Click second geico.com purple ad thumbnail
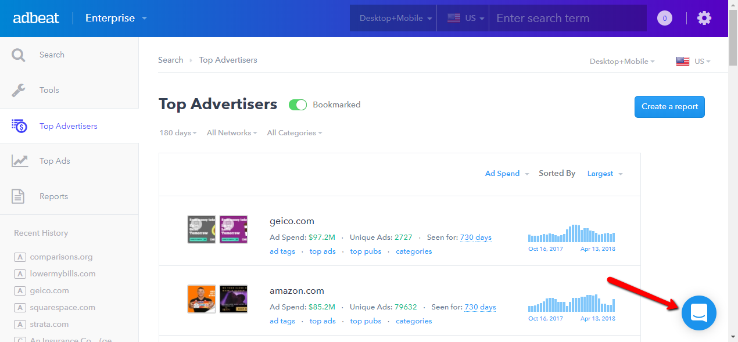The height and width of the screenshot is (342, 738). pos(234,229)
